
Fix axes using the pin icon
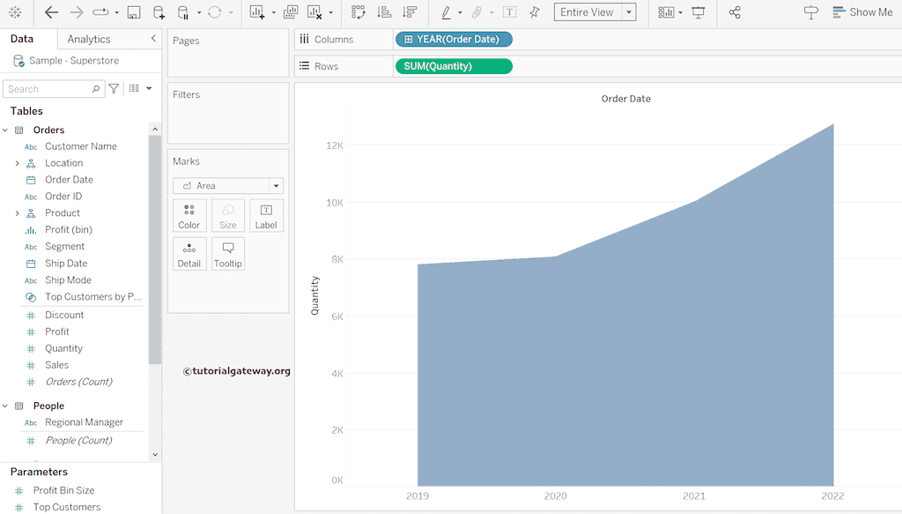tap(535, 12)
